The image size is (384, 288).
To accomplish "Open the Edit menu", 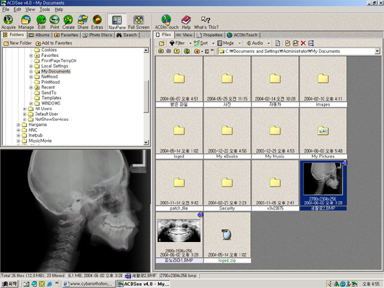I will pyautogui.click(x=17, y=10).
